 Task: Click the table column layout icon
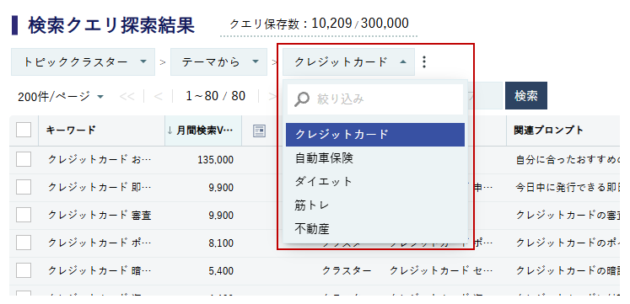tap(259, 131)
